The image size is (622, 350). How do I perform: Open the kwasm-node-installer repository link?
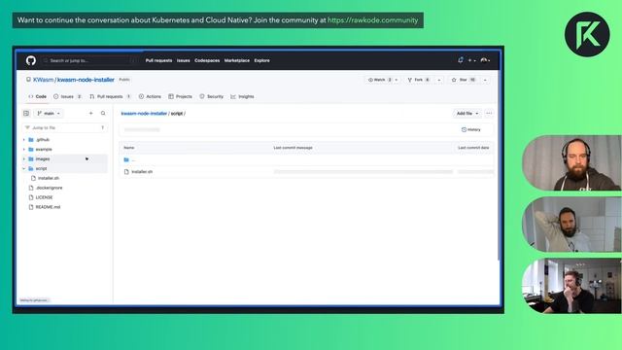[86, 80]
